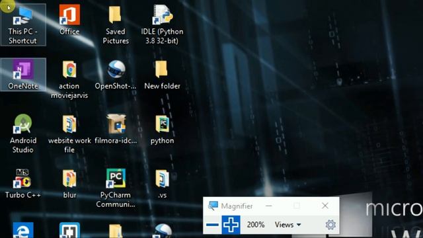Close the Magnifier window
The width and height of the screenshot is (423, 238).
pyautogui.click(x=325, y=206)
